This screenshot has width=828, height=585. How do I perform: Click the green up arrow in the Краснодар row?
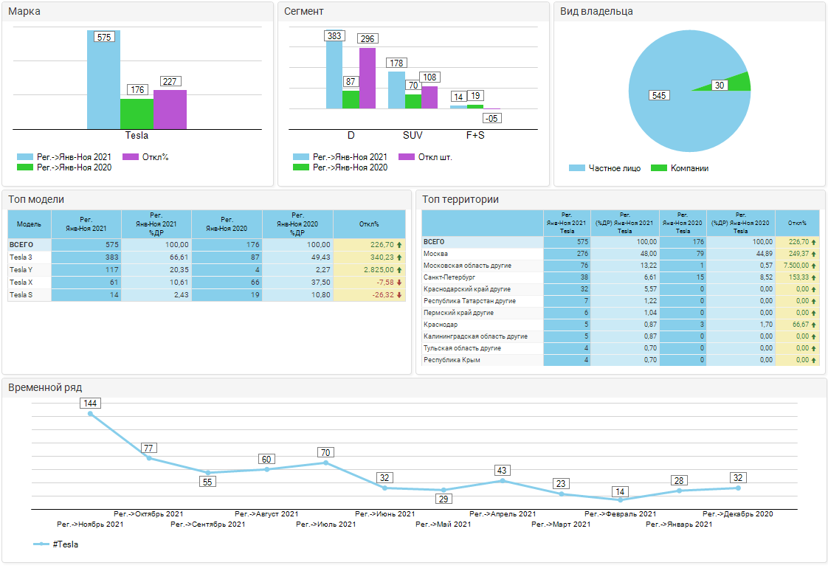point(814,325)
